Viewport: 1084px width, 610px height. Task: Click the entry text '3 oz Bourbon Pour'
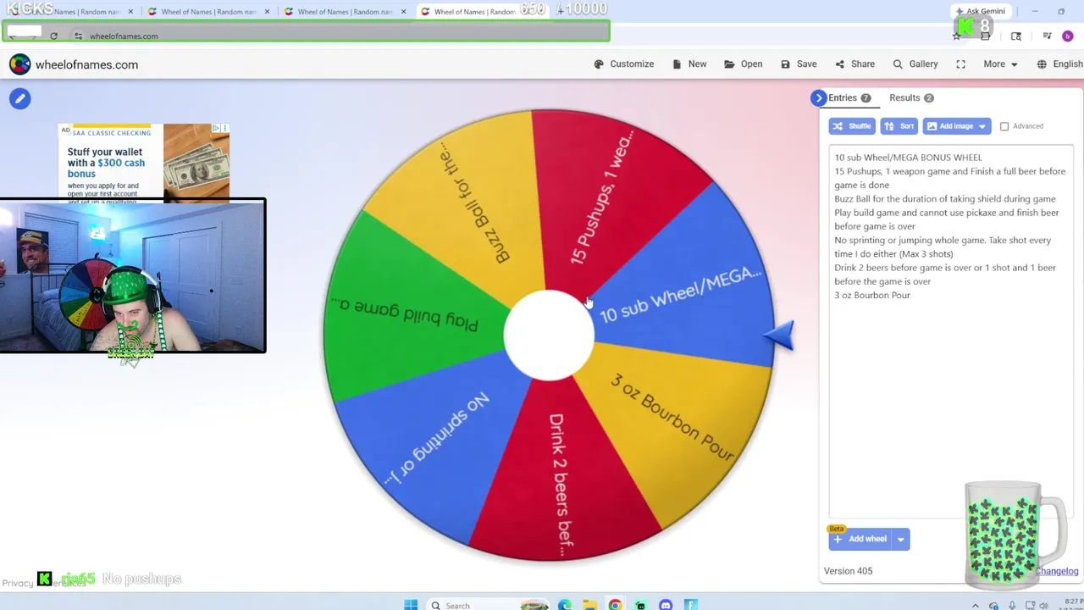[x=872, y=296]
